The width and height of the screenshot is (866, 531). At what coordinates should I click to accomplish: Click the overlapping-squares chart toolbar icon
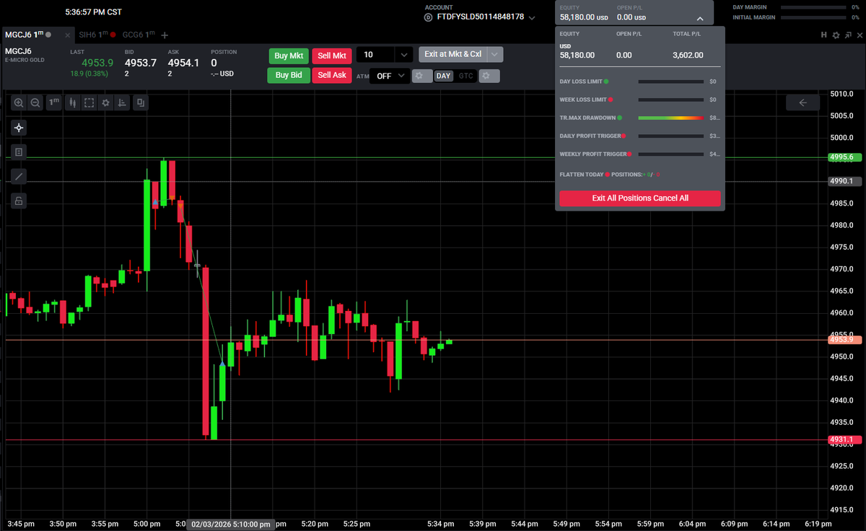[140, 103]
